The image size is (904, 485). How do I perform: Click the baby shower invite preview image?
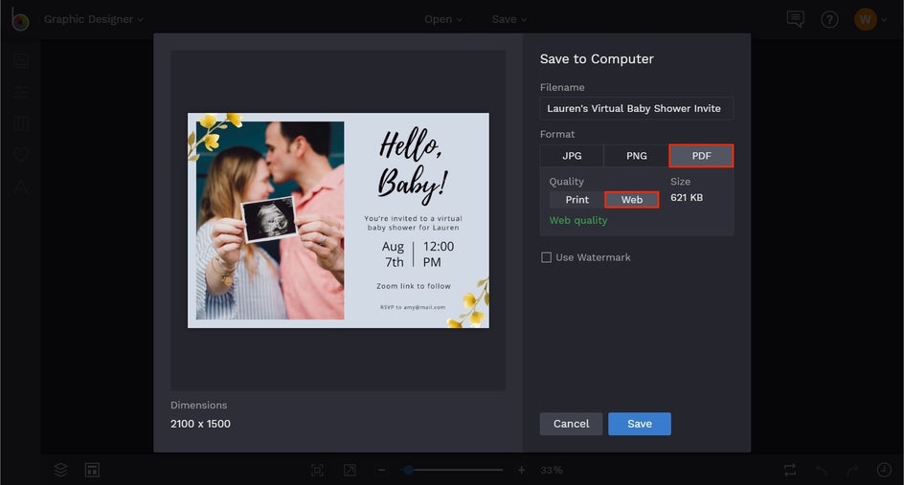coord(338,221)
